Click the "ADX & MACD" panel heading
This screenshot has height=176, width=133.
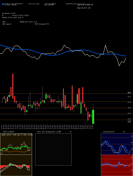click(9, 132)
